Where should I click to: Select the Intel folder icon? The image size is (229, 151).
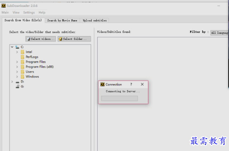pos(22,52)
